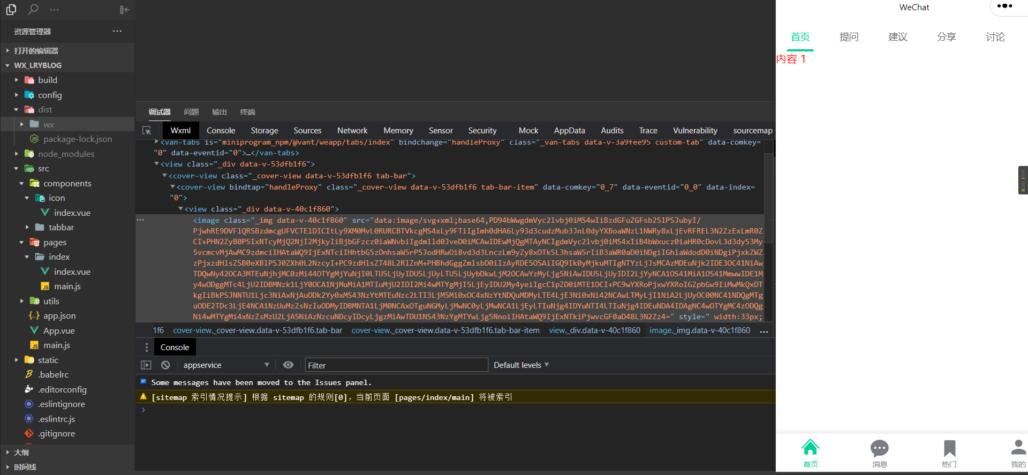Open the Sensor tab
This screenshot has width=1028, height=475.
click(x=441, y=131)
